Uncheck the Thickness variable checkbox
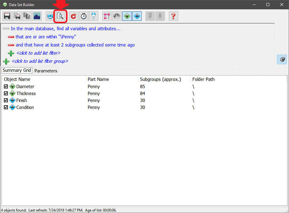 [x=6, y=94]
